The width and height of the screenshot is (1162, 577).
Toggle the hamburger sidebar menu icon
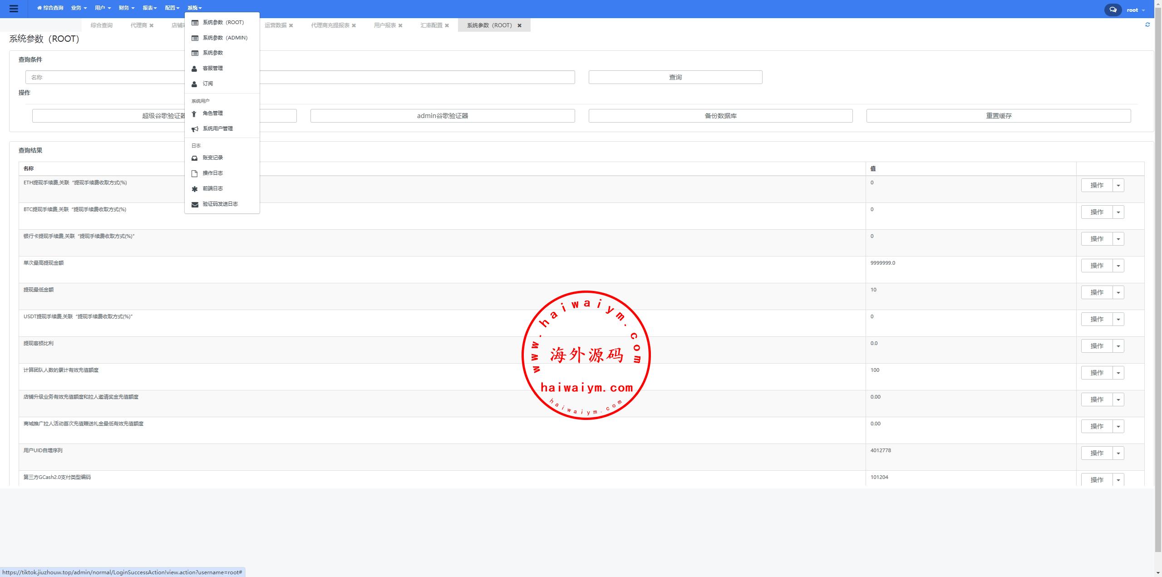[14, 9]
